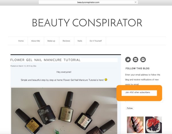This screenshot has width=172, height=134.
Task: Click the Beauty Conspirator site title
Action: click(x=87, y=23)
